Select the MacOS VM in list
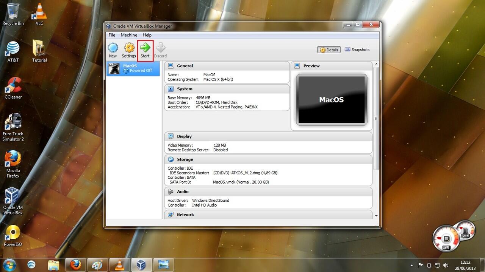The width and height of the screenshot is (485, 272). 133,68
